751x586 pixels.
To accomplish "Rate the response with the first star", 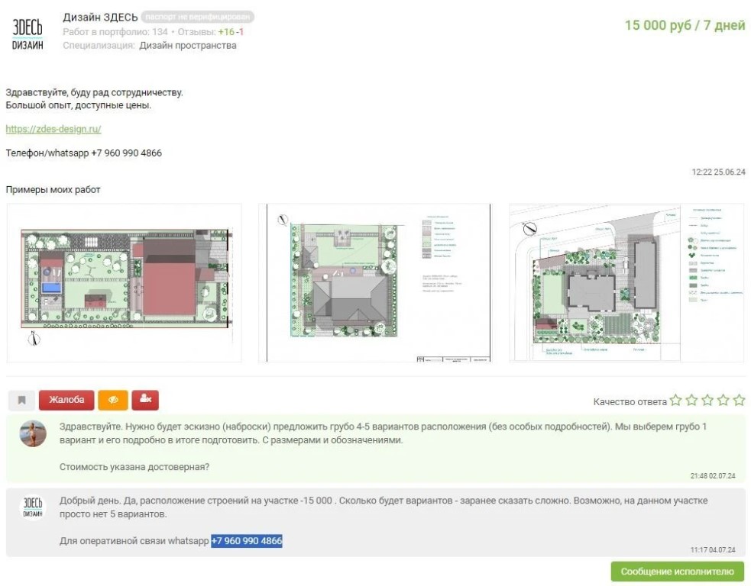I will tap(675, 401).
